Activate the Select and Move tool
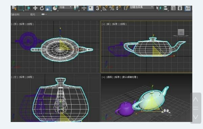The image size is (203, 129). click(x=35, y=8)
